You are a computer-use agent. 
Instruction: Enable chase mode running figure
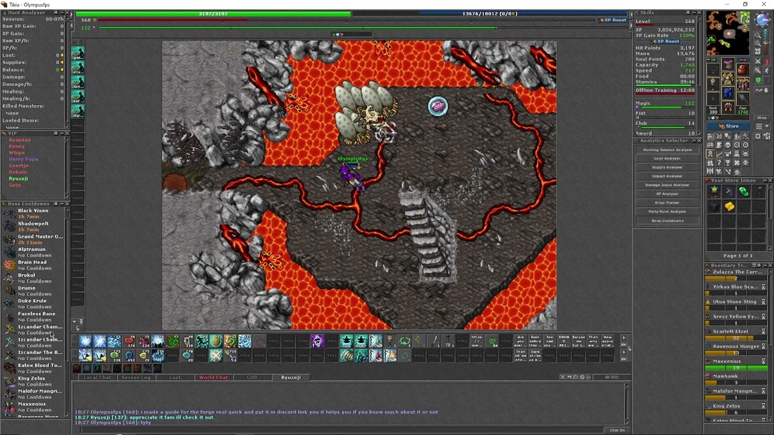point(766,71)
